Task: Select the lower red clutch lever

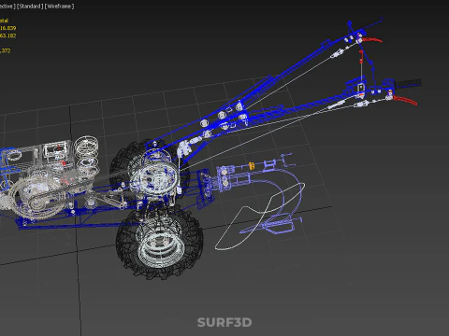Action: pyautogui.click(x=405, y=101)
